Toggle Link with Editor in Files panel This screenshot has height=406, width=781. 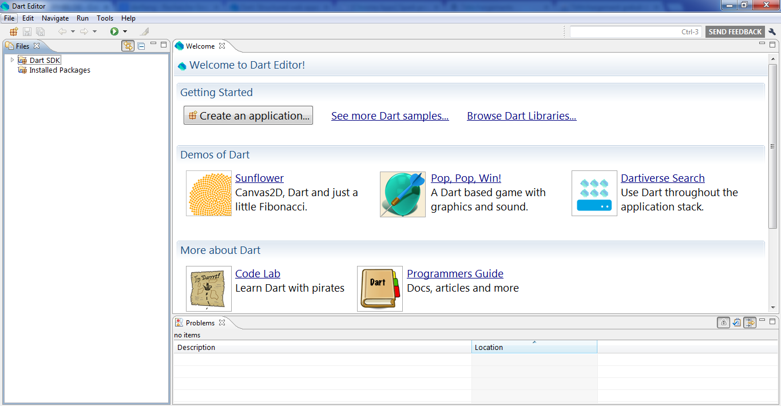pyautogui.click(x=128, y=46)
